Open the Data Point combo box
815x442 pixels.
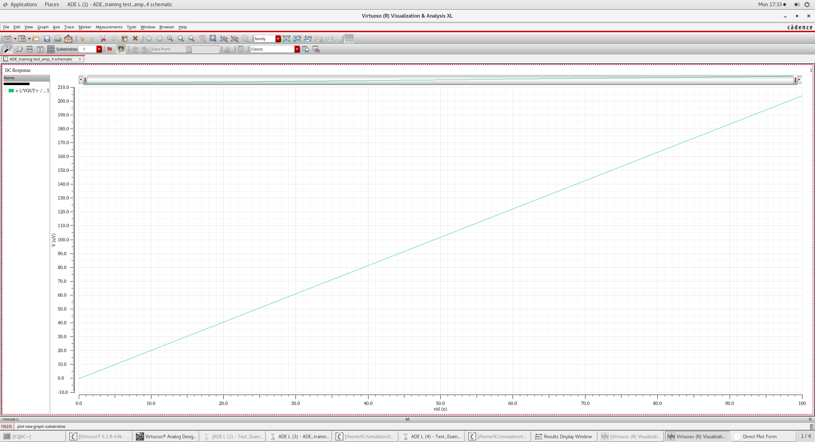coord(171,49)
